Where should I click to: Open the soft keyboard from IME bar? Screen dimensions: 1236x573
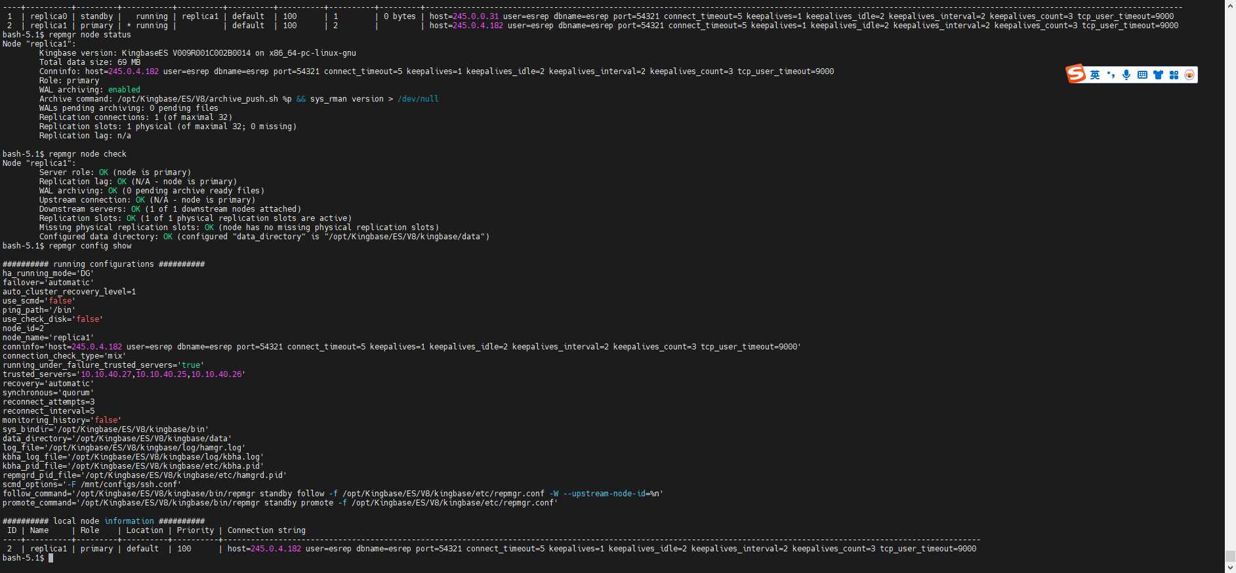[x=1142, y=75]
